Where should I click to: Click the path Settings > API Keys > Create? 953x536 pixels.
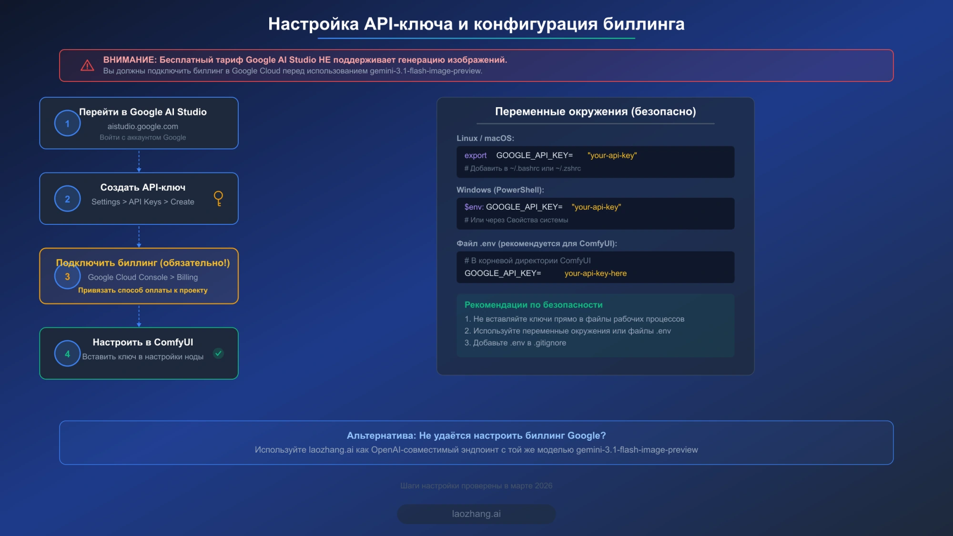click(143, 202)
